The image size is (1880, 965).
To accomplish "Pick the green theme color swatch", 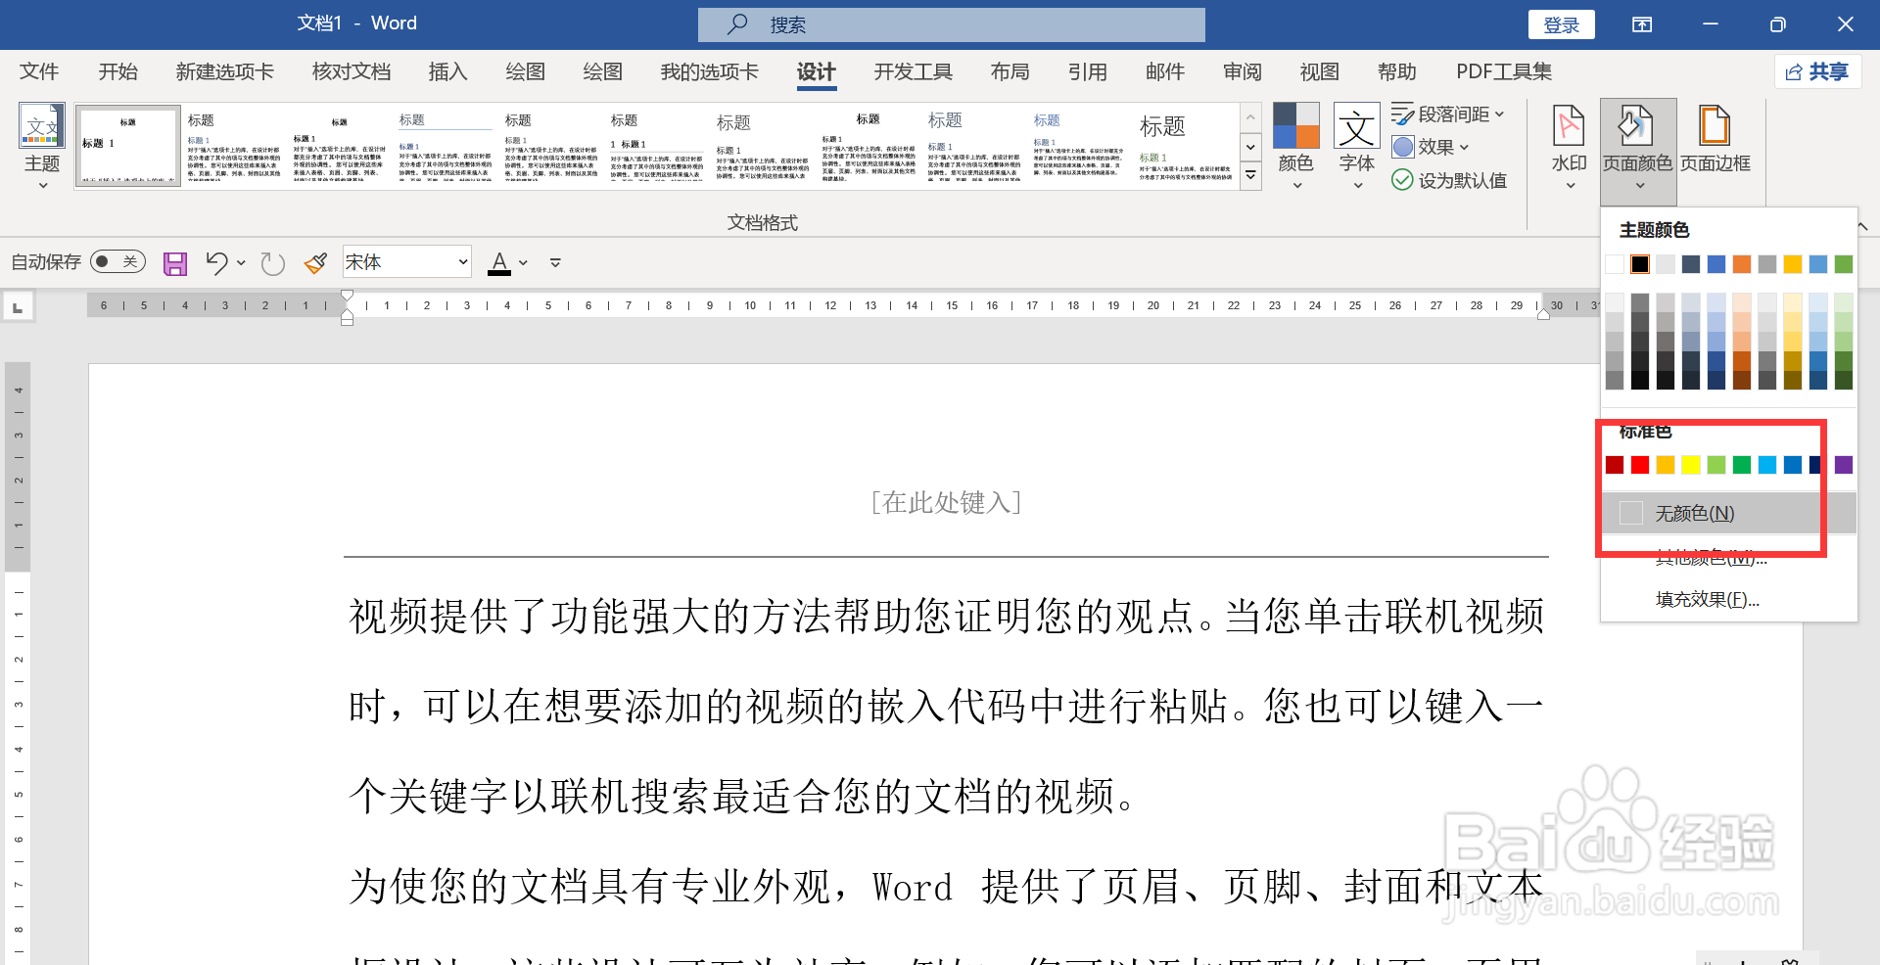I will pos(1844,264).
